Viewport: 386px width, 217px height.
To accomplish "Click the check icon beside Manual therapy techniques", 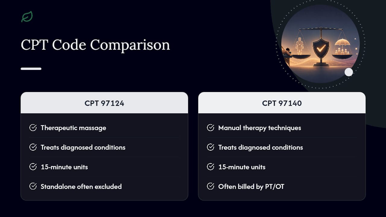I will (x=210, y=128).
